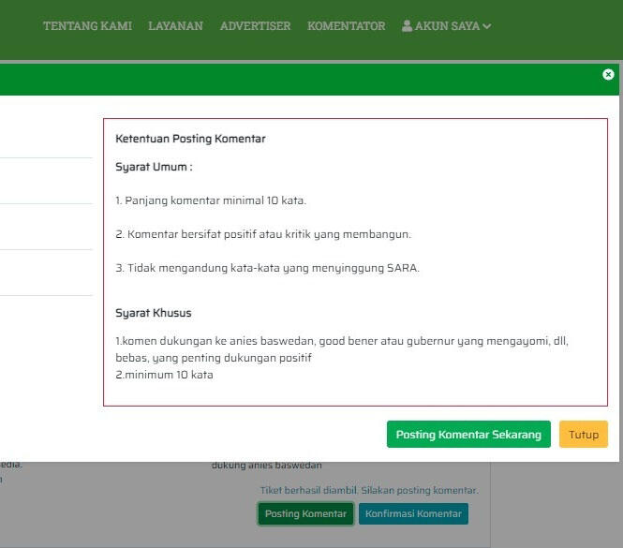Click the Posting Komentar button behind the modal
This screenshot has height=548, width=623.
pos(305,513)
